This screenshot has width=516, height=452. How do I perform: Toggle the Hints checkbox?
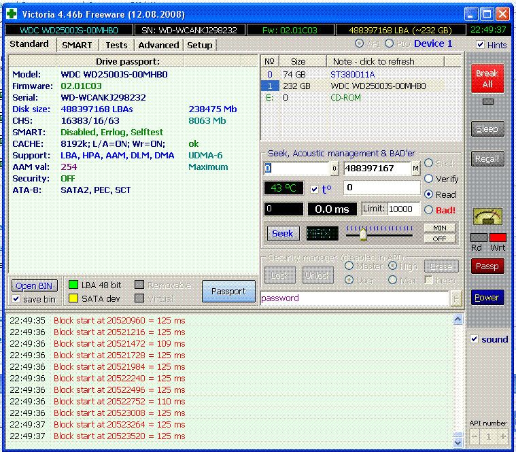[481, 45]
